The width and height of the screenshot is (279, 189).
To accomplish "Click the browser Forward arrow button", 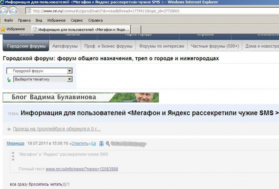I will point(13,11).
